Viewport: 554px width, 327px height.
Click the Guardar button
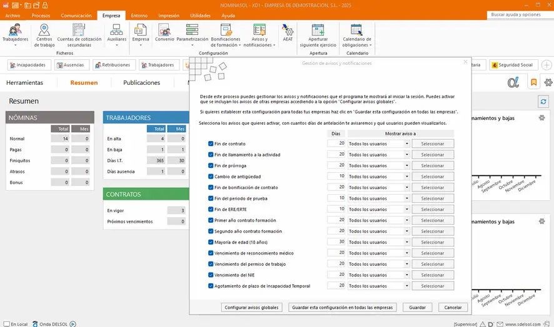(x=417, y=308)
